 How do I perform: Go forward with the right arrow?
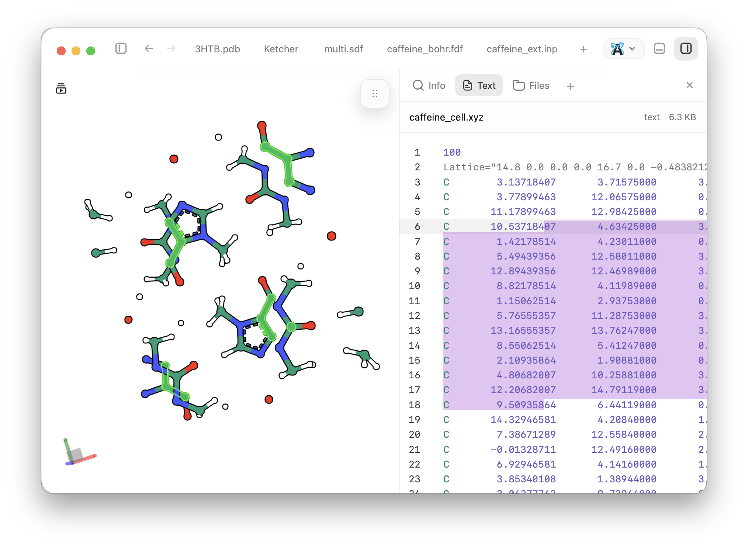(x=171, y=49)
